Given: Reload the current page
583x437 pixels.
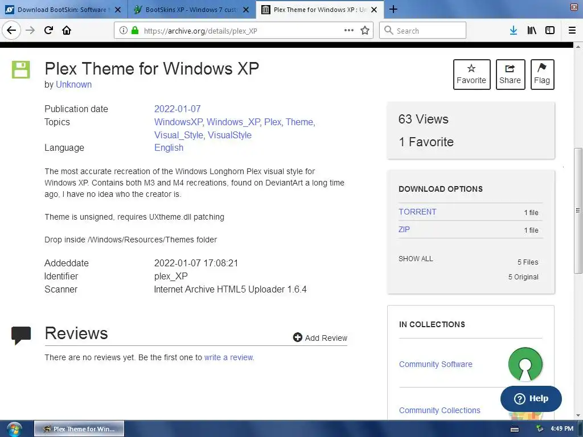Looking at the screenshot, I should (48, 30).
